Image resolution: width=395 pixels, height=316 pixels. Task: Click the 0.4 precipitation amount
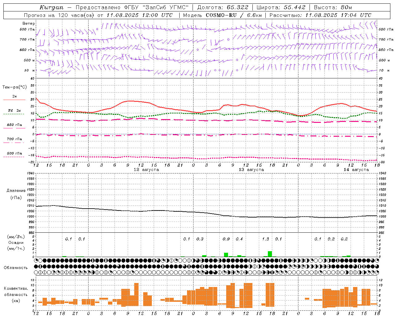point(239,239)
